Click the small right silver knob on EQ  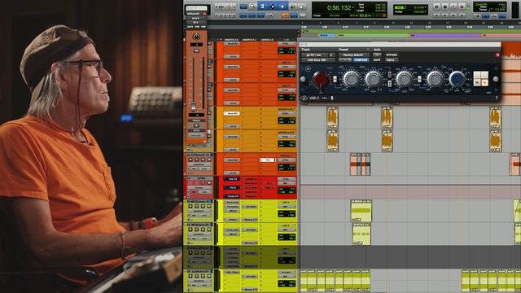[496, 79]
